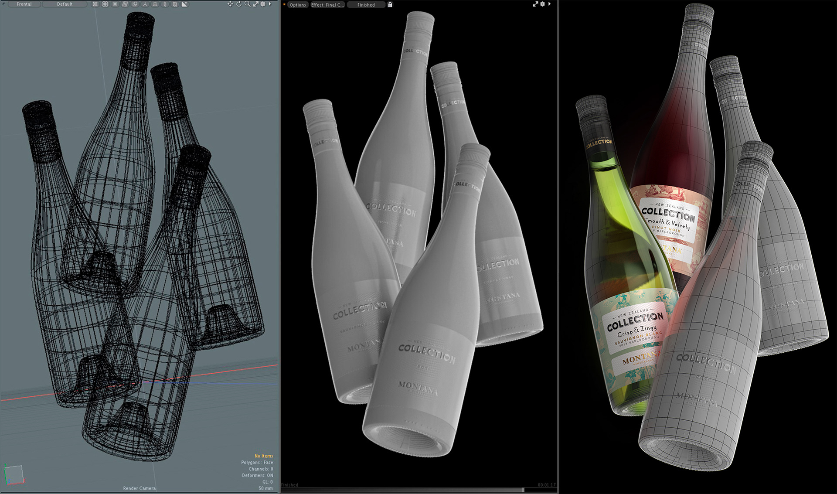Open the Default shading style dropdown
This screenshot has height=494, width=837.
coord(65,4)
